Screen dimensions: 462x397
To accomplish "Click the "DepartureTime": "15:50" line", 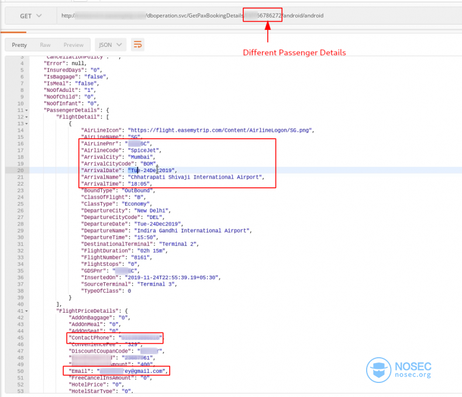I will [120, 237].
